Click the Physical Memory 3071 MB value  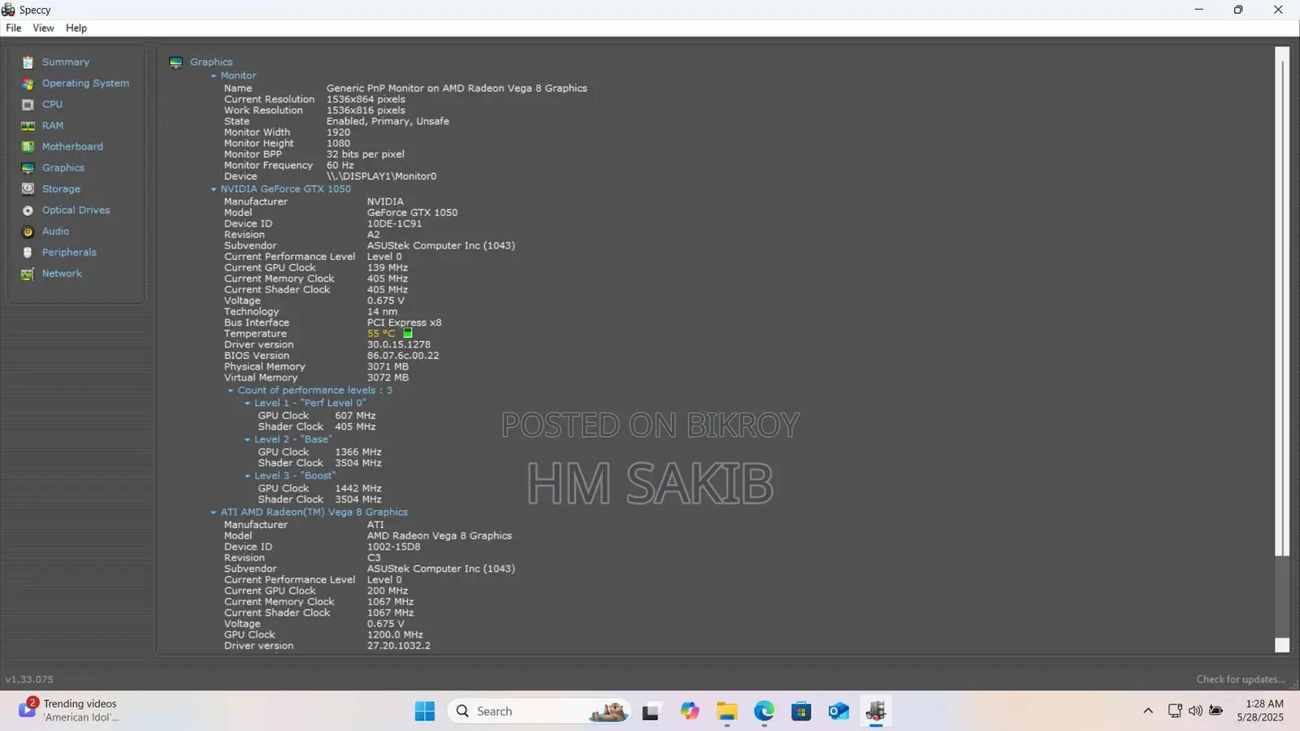click(x=388, y=367)
